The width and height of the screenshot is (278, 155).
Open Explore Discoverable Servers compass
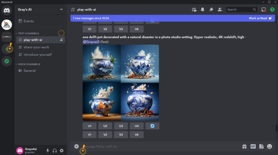[7, 61]
